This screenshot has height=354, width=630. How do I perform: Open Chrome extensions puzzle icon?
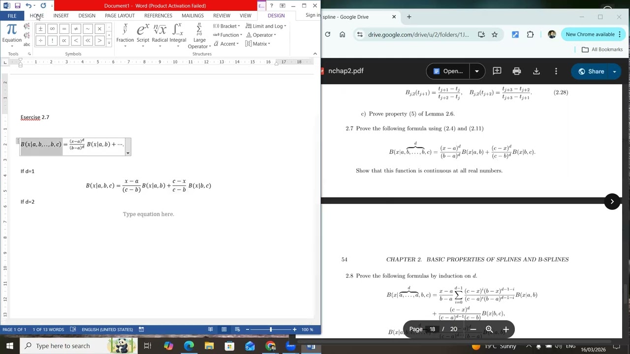[530, 34]
